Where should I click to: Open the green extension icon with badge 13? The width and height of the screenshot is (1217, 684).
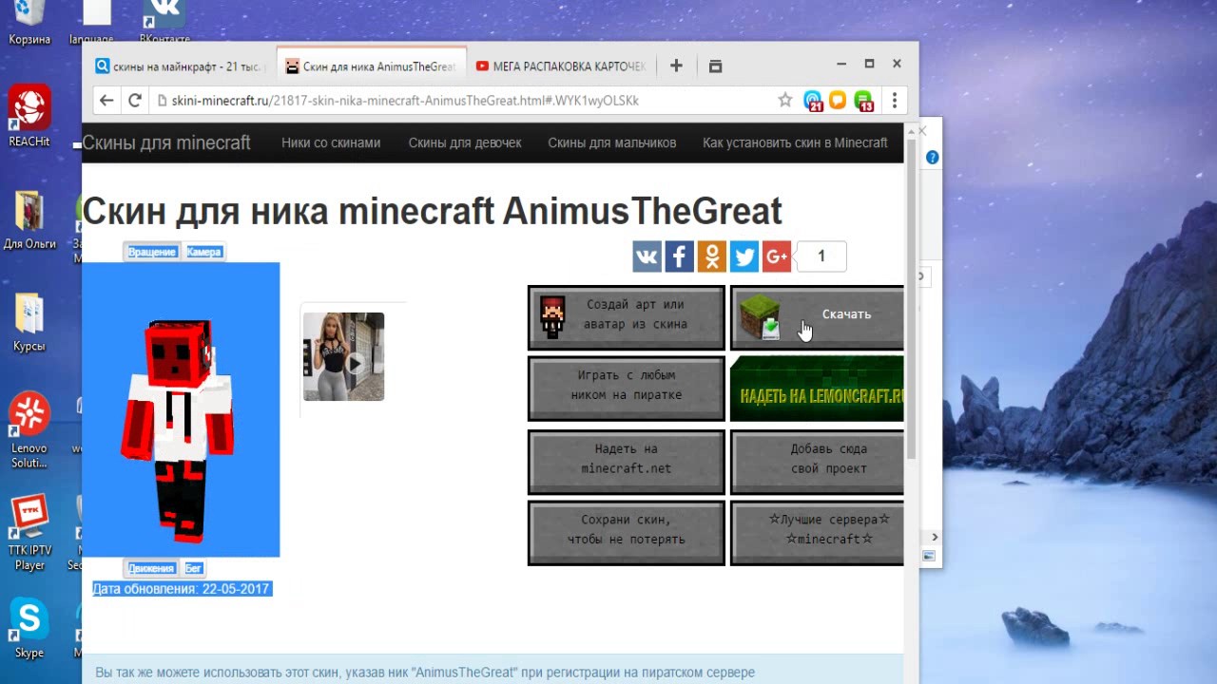click(863, 101)
